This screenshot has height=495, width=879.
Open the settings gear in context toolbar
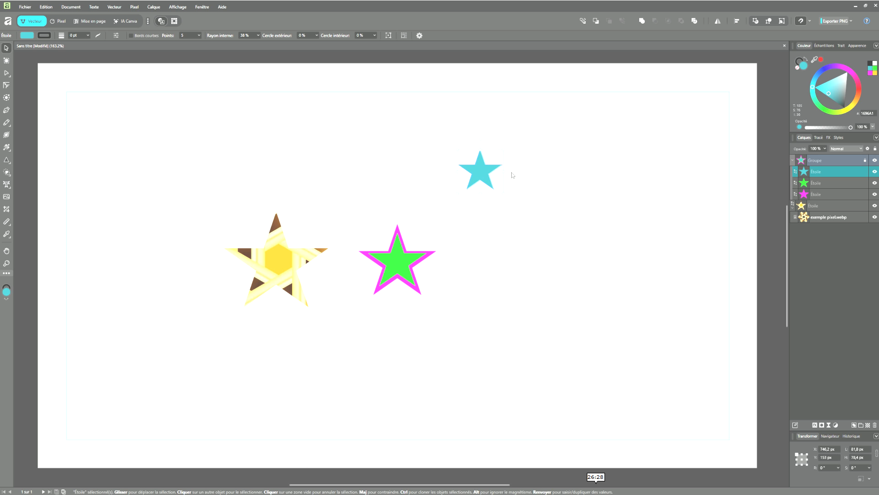click(x=419, y=36)
